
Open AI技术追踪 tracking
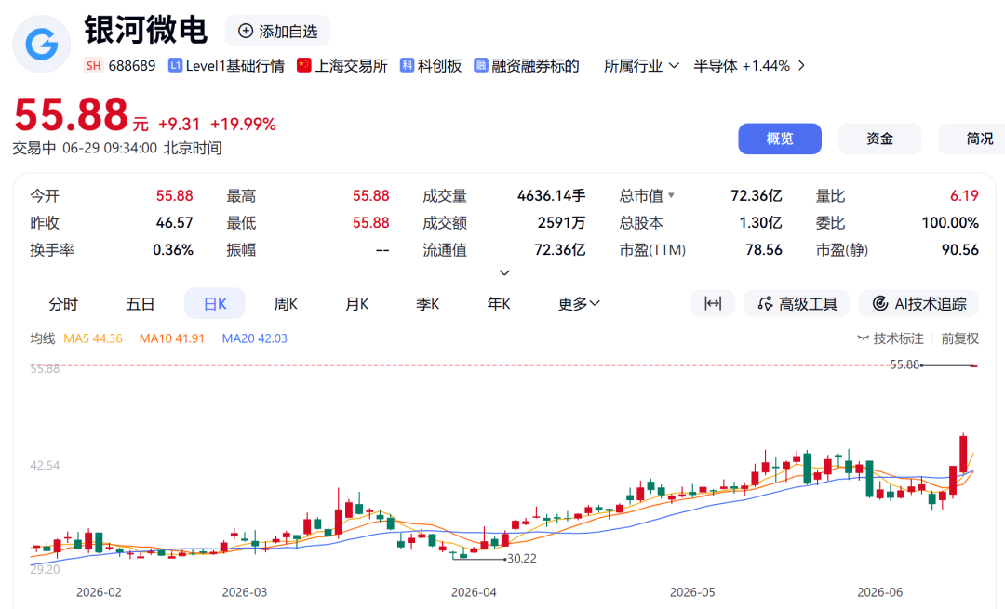918,303
